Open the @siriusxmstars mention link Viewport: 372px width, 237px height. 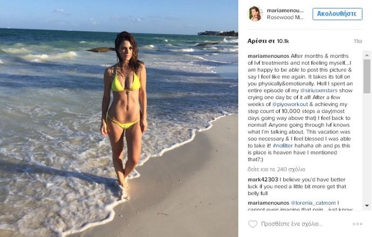pyautogui.click(x=319, y=90)
